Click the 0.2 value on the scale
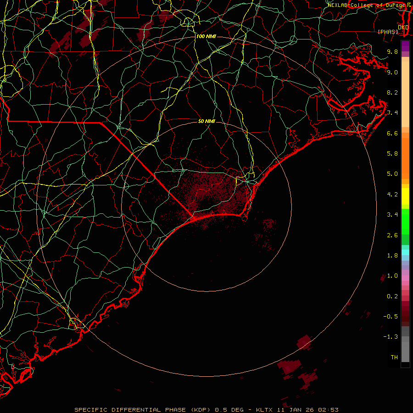Image resolution: width=413 pixels, height=413 pixels. coord(392,296)
